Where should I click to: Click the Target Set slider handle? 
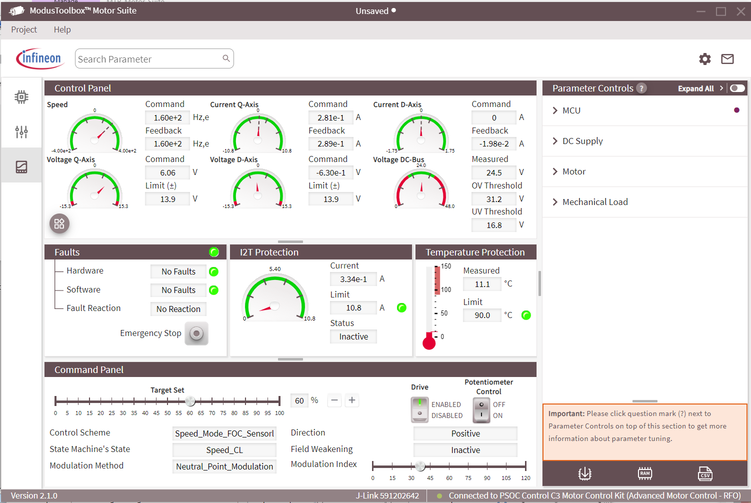(x=190, y=400)
